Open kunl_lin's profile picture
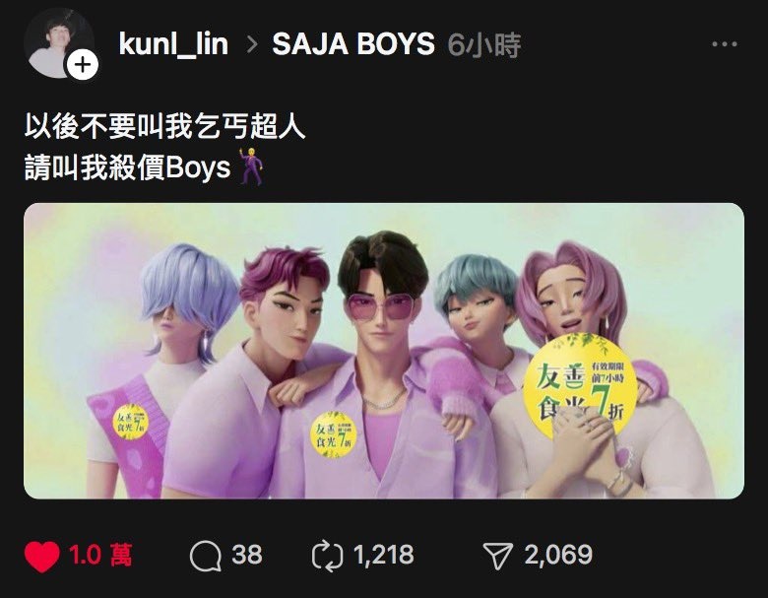768x598 pixels. [x=59, y=43]
